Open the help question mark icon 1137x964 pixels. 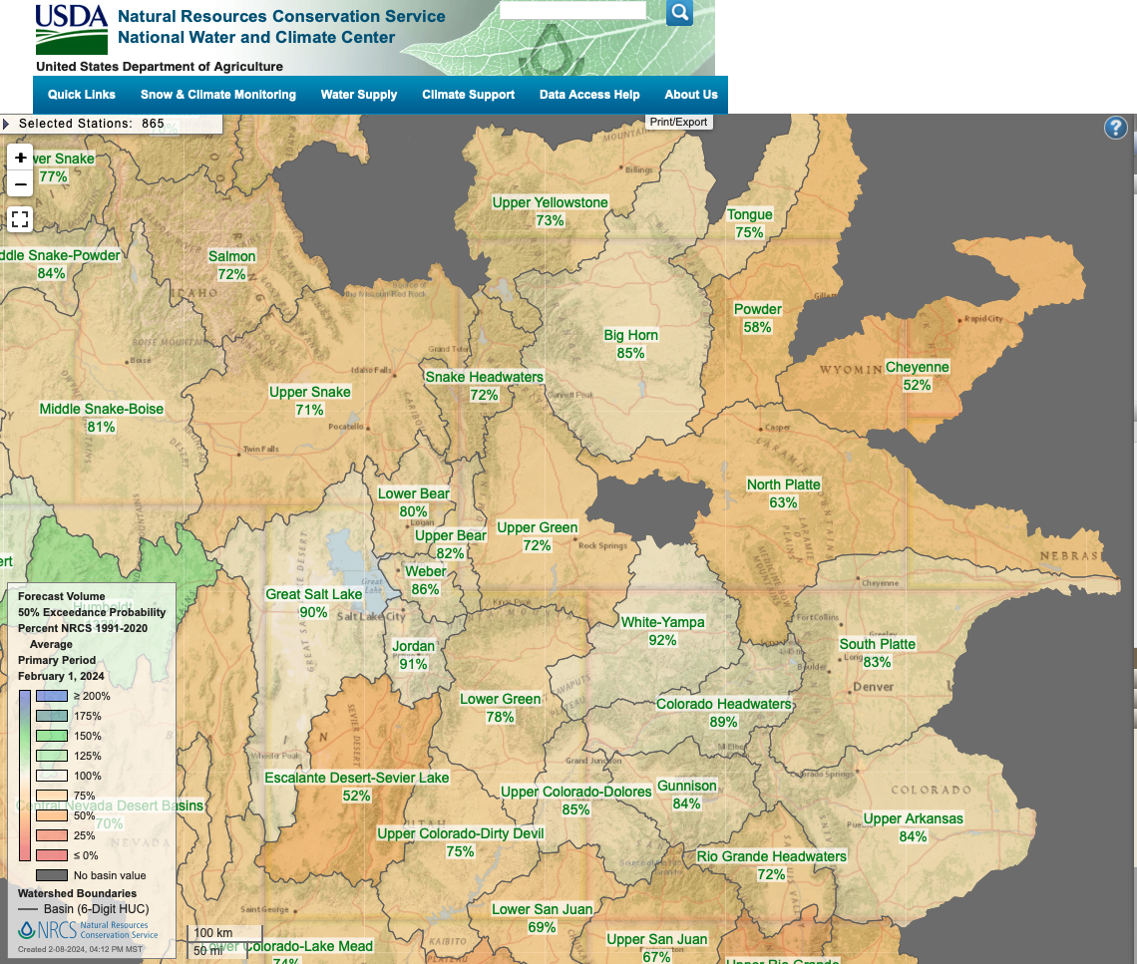(x=1115, y=128)
